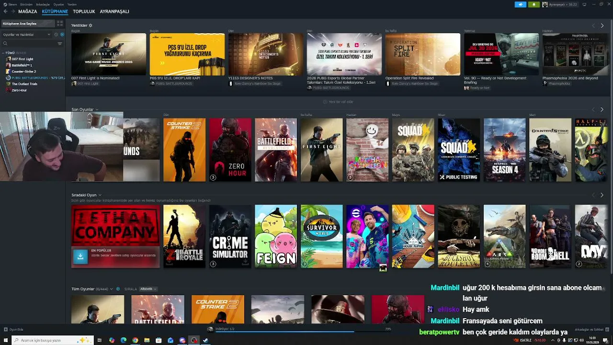Open Windows Start menu
613x345 pixels.
(x=5, y=340)
